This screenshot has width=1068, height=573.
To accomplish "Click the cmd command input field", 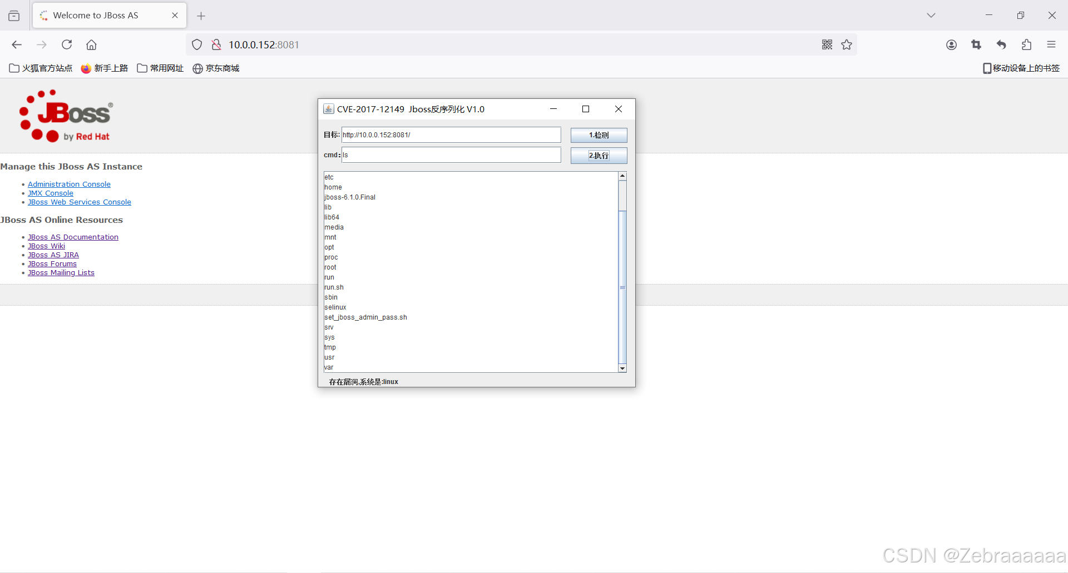I will click(x=451, y=155).
